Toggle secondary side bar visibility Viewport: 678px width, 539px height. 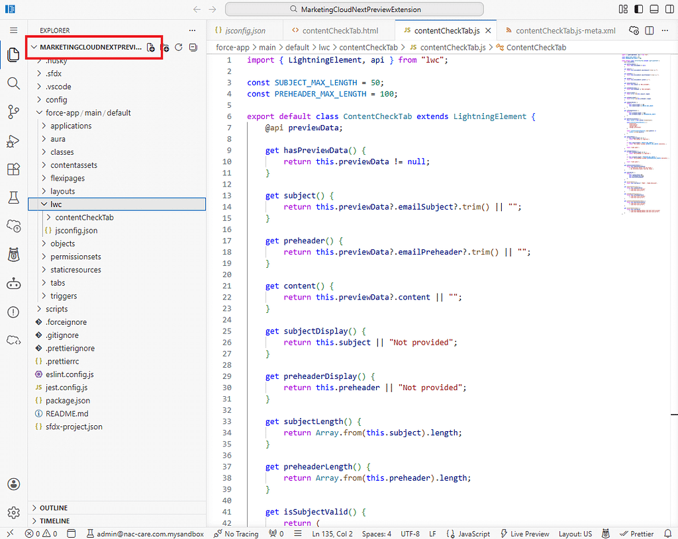[669, 9]
